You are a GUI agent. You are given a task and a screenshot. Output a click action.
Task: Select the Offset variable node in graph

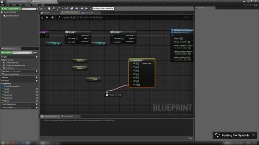(x=93, y=80)
